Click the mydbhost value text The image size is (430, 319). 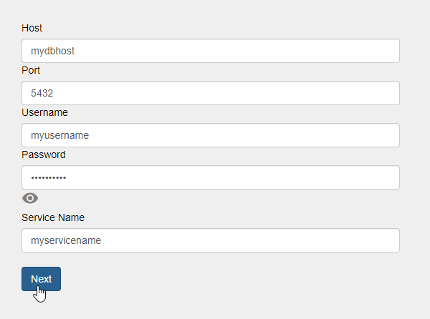(x=53, y=51)
